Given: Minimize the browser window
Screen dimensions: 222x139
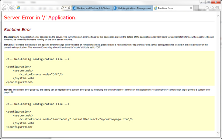Looking at the screenshot, I should point(203,2).
